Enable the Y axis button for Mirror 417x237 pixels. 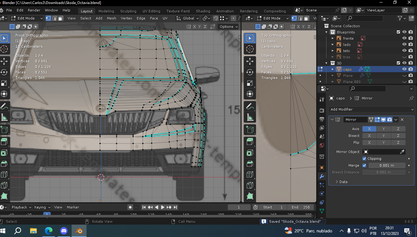tap(384, 129)
